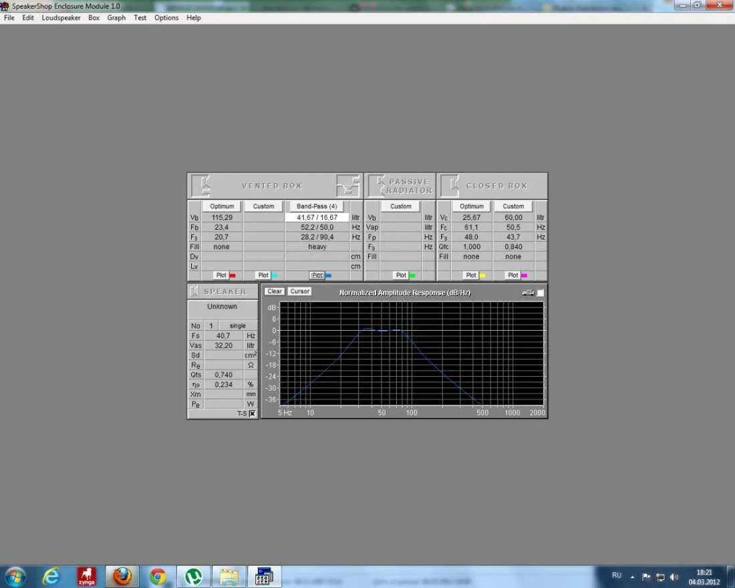The height and width of the screenshot is (588, 735).
Task: Open Windows Start menu
Action: coord(15,577)
